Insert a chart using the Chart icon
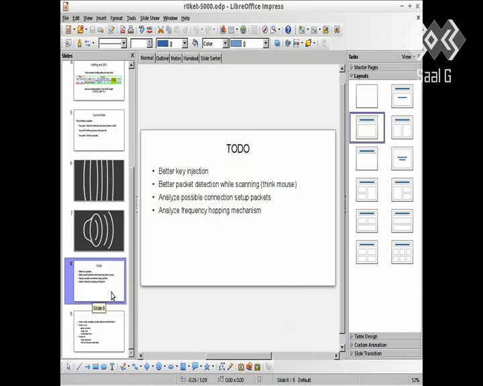Viewport: 483px width, 386px height. pyautogui.click(x=223, y=29)
